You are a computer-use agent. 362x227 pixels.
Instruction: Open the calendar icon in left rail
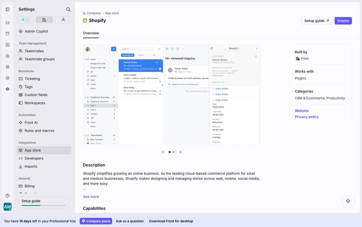[x=8, y=33]
